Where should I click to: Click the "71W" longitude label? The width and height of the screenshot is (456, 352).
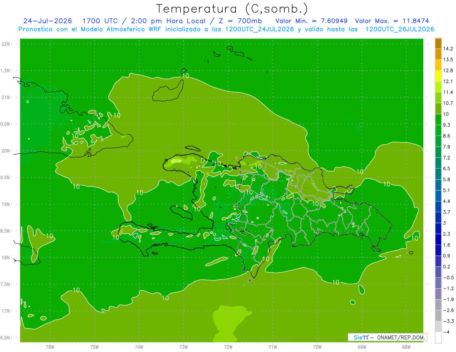coord(272,347)
